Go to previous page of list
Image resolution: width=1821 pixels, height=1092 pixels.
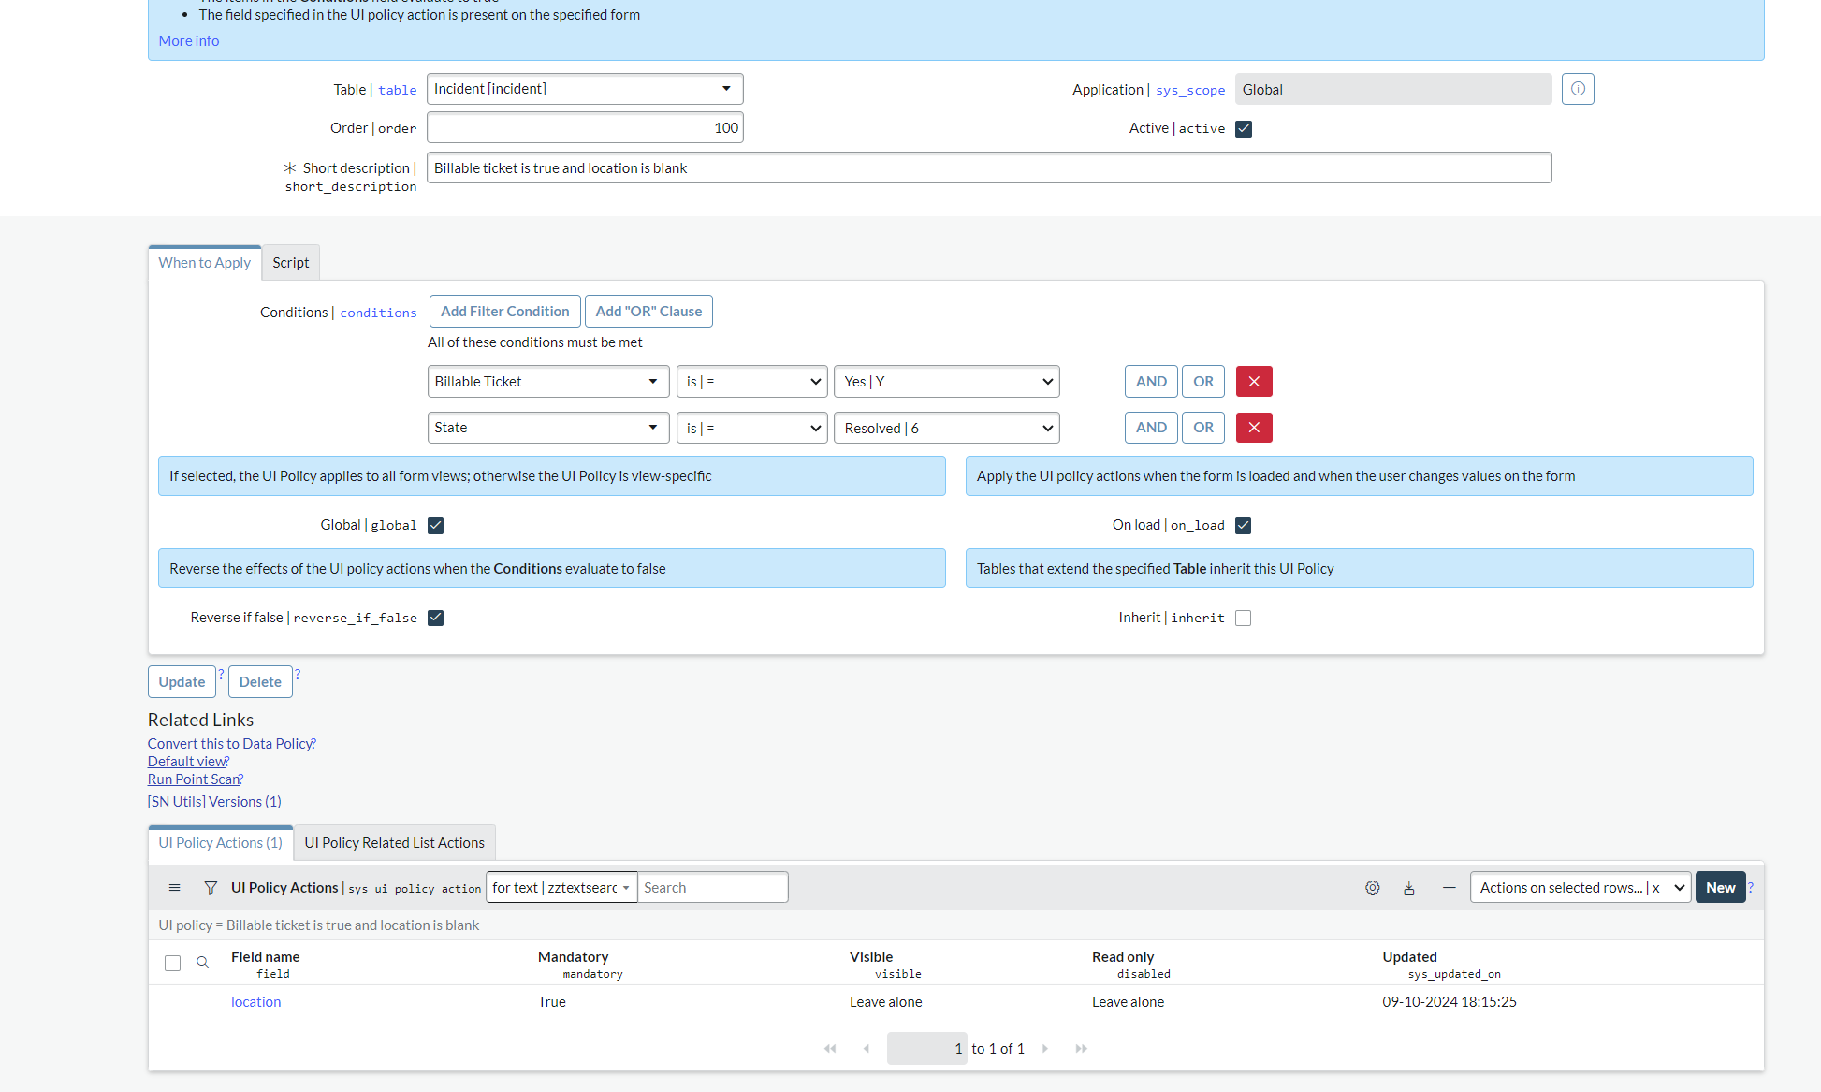(867, 1049)
